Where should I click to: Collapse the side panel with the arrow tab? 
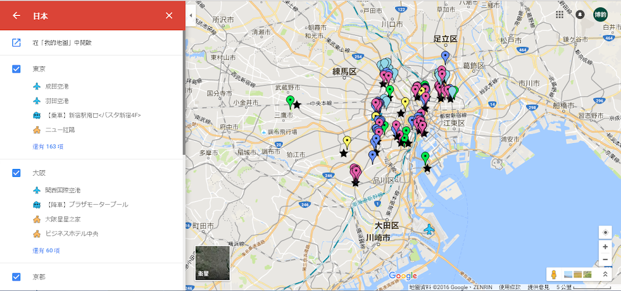click(x=190, y=15)
